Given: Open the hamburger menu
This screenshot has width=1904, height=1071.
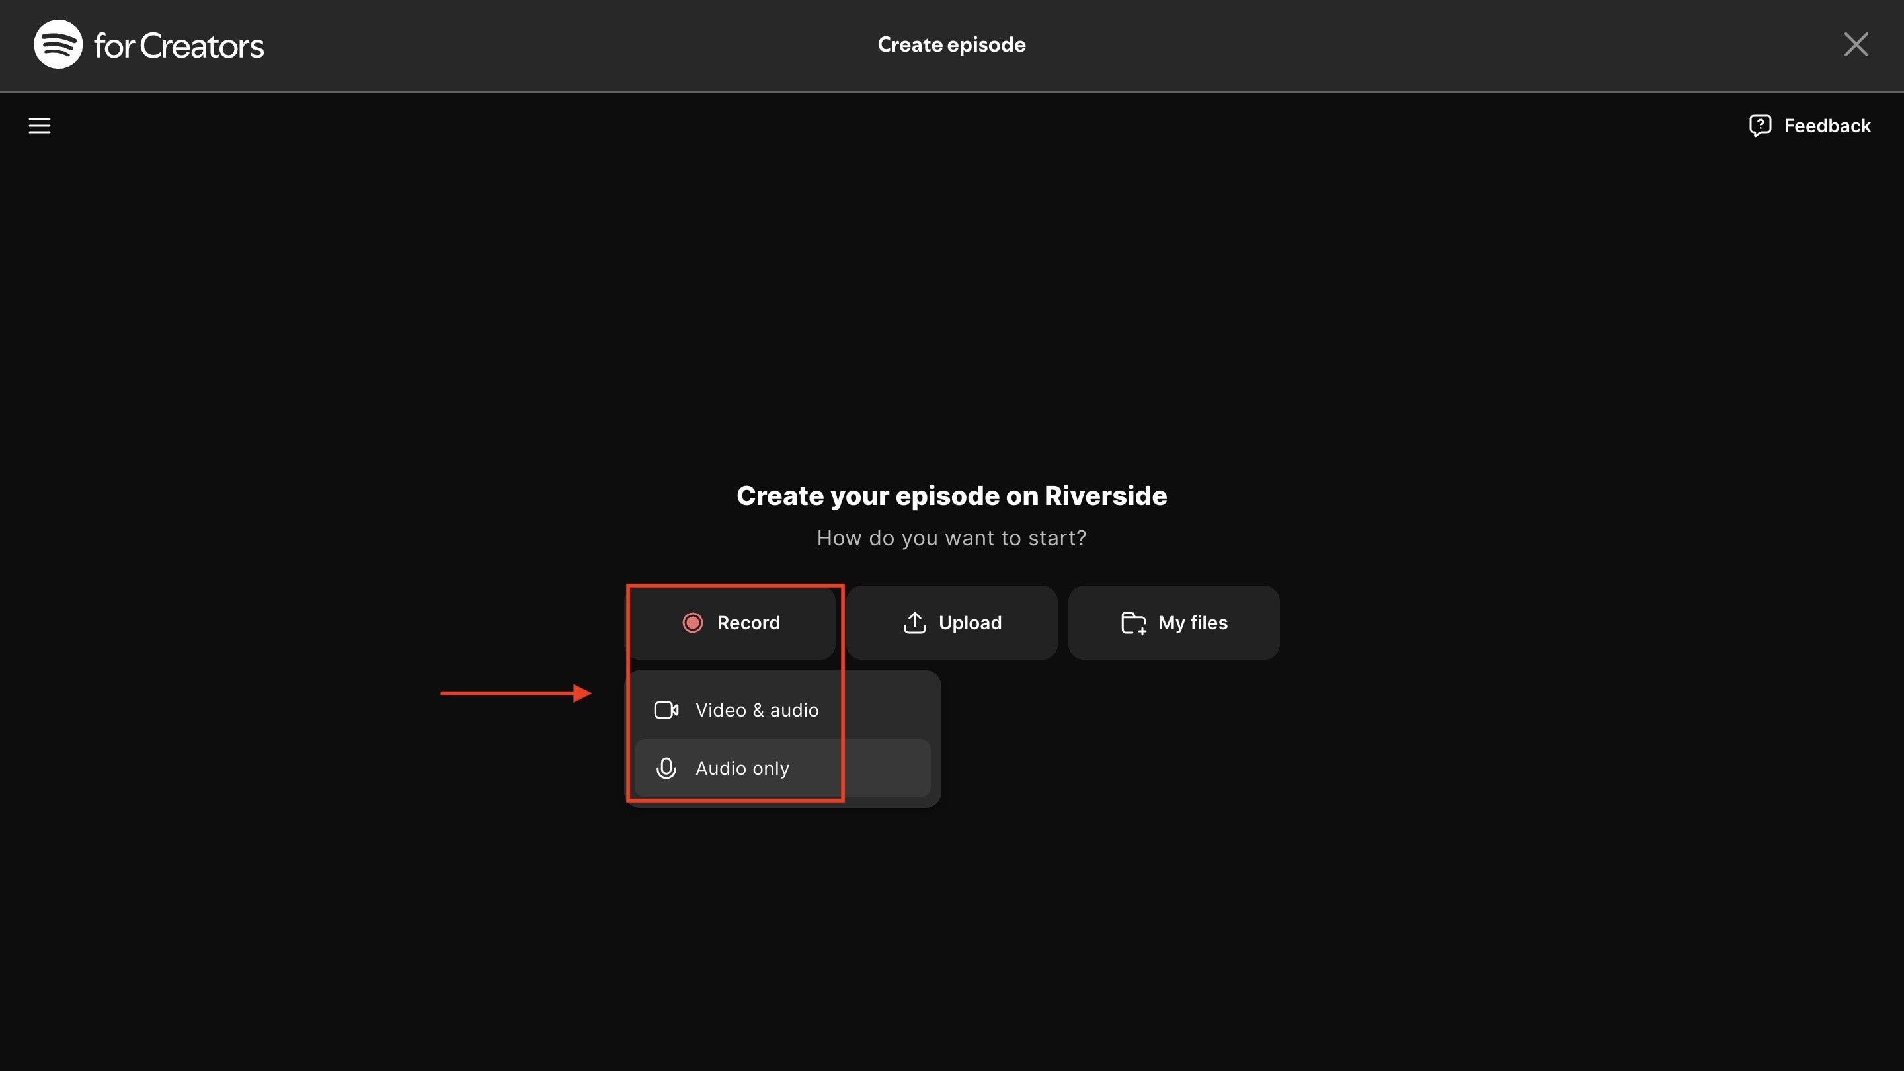Looking at the screenshot, I should tap(39, 126).
